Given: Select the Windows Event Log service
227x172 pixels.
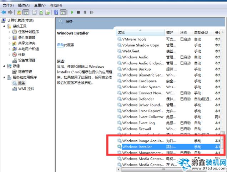Looking at the screenshot, I should point(169,123).
